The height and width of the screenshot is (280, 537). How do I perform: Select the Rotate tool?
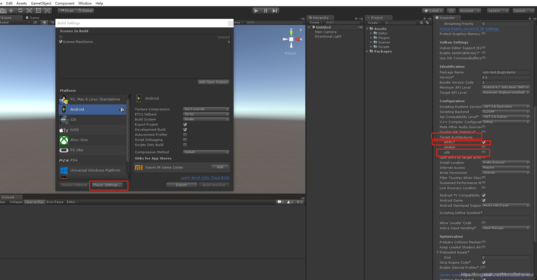(20, 10)
